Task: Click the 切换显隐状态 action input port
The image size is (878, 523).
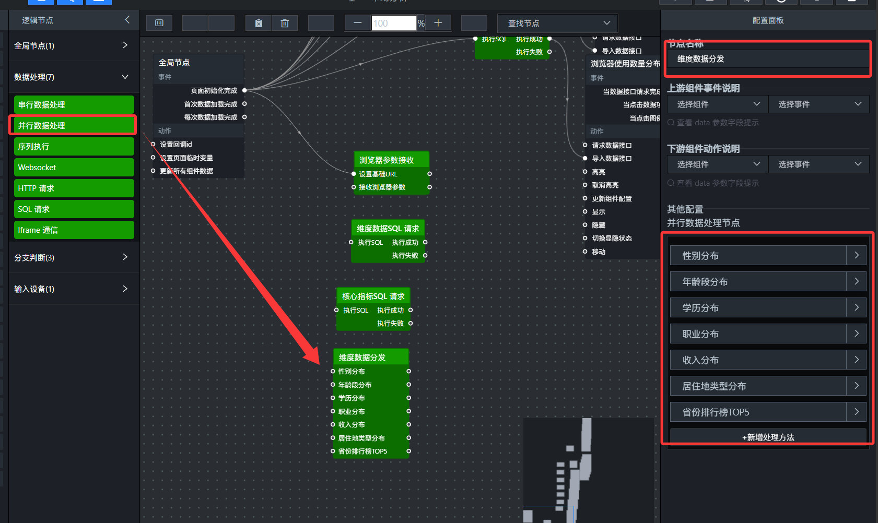Action: 585,238
